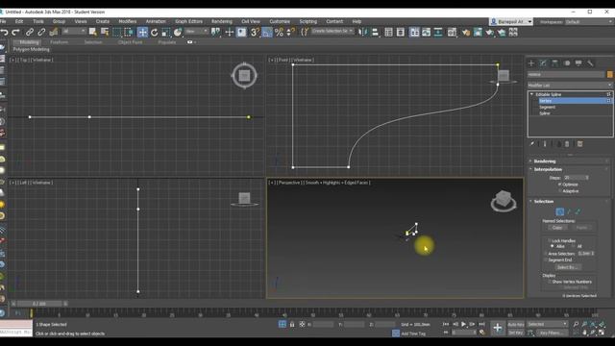615x346 pixels.
Task: Activate the Select and Rotate tool
Action: (155, 32)
